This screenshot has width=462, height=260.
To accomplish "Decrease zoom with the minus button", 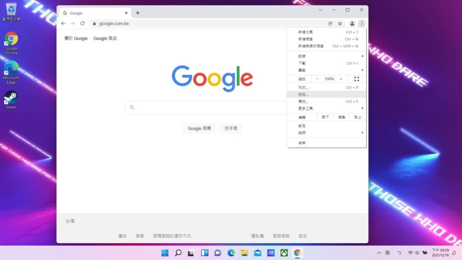I will tap(317, 79).
